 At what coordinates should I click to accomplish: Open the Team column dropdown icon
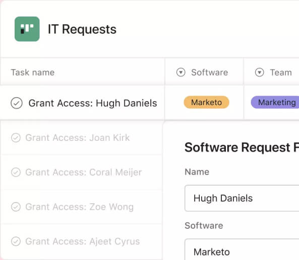tap(259, 72)
